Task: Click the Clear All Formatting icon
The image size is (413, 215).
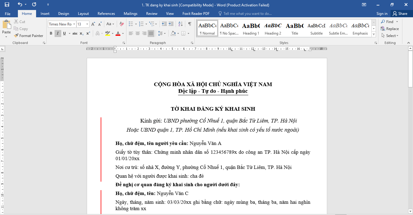Action: pyautogui.click(x=122, y=24)
